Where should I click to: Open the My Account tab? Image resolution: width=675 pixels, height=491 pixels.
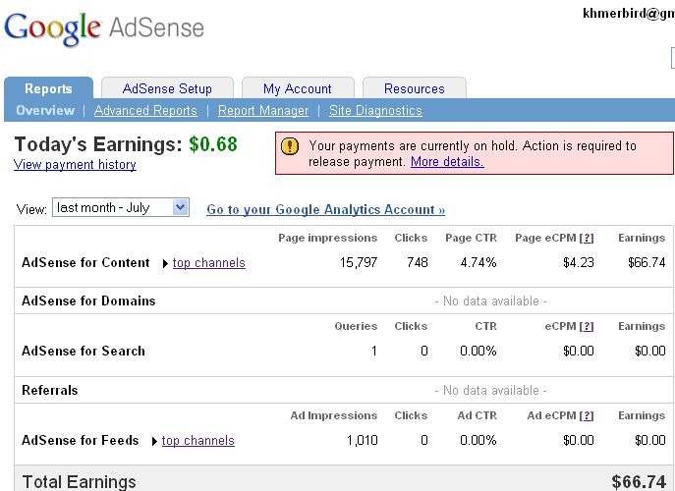[x=298, y=88]
